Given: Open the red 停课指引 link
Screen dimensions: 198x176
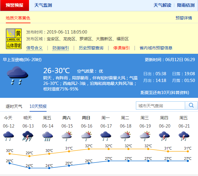Looking at the screenshot, I should click(122, 48).
